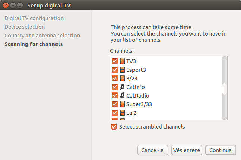241x160 pixels.
Task: Click the La 2 channel video icon
Action: [x=122, y=113]
